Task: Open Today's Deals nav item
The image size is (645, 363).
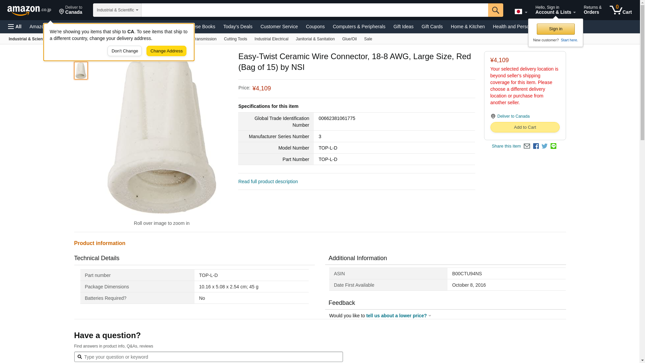Action: point(238,27)
